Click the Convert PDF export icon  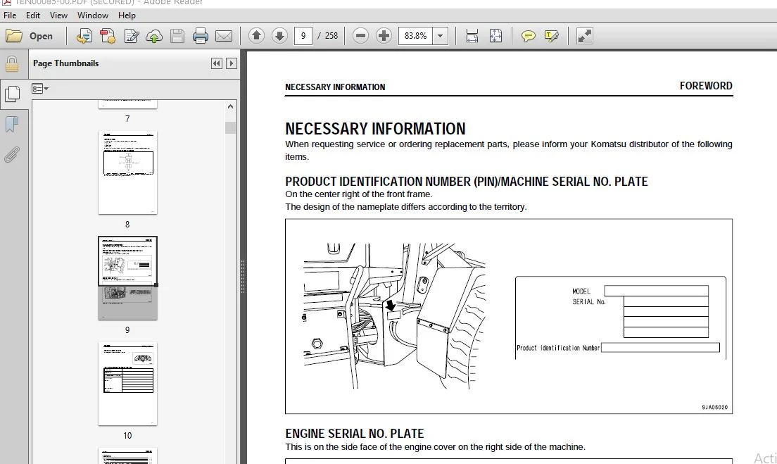click(108, 36)
